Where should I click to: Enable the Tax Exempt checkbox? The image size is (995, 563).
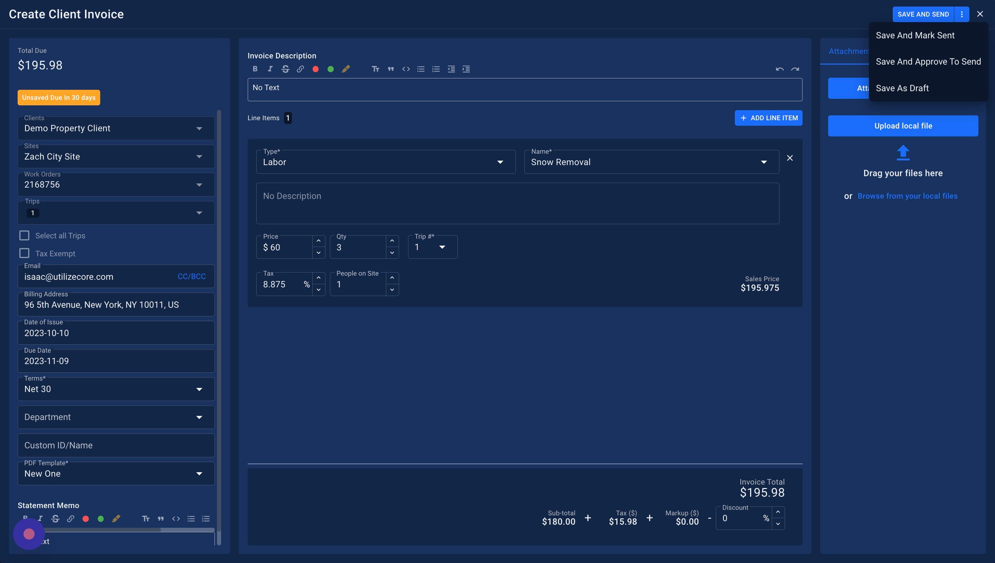(25, 253)
